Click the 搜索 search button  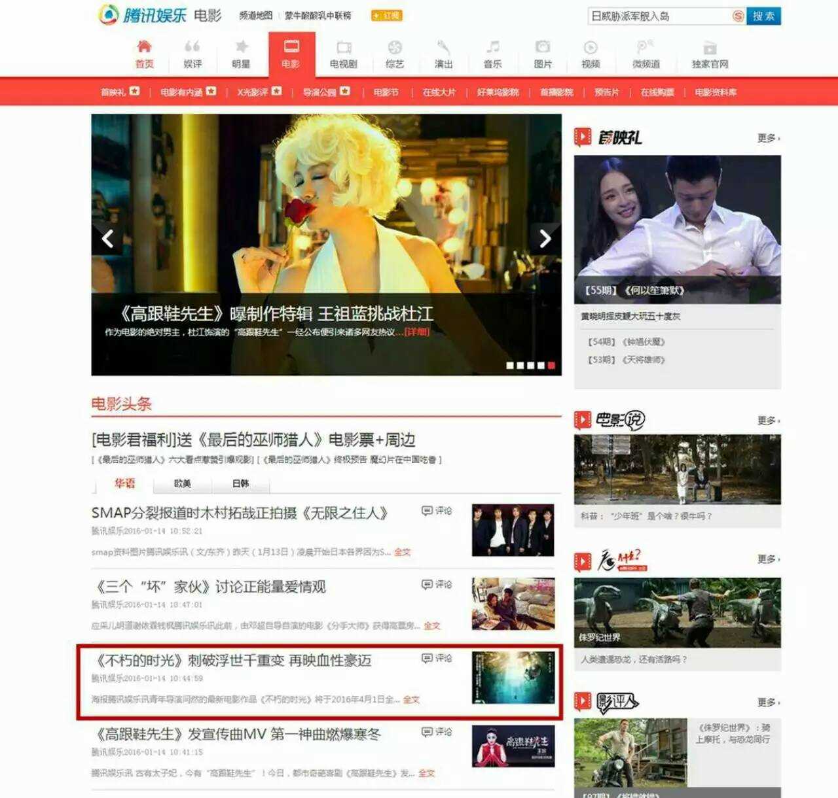(x=763, y=16)
